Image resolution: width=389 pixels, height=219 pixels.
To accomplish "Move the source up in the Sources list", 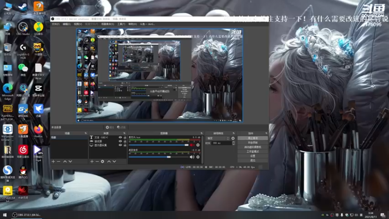I will click(109, 162).
